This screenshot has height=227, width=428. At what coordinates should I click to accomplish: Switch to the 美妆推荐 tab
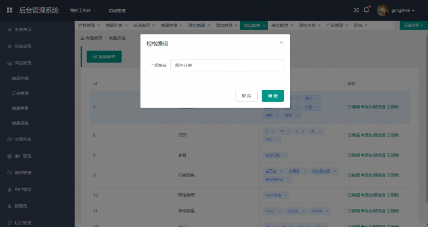pos(280,25)
